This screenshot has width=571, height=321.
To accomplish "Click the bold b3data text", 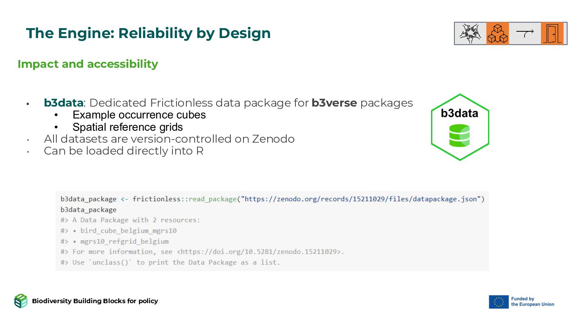I will (x=63, y=103).
